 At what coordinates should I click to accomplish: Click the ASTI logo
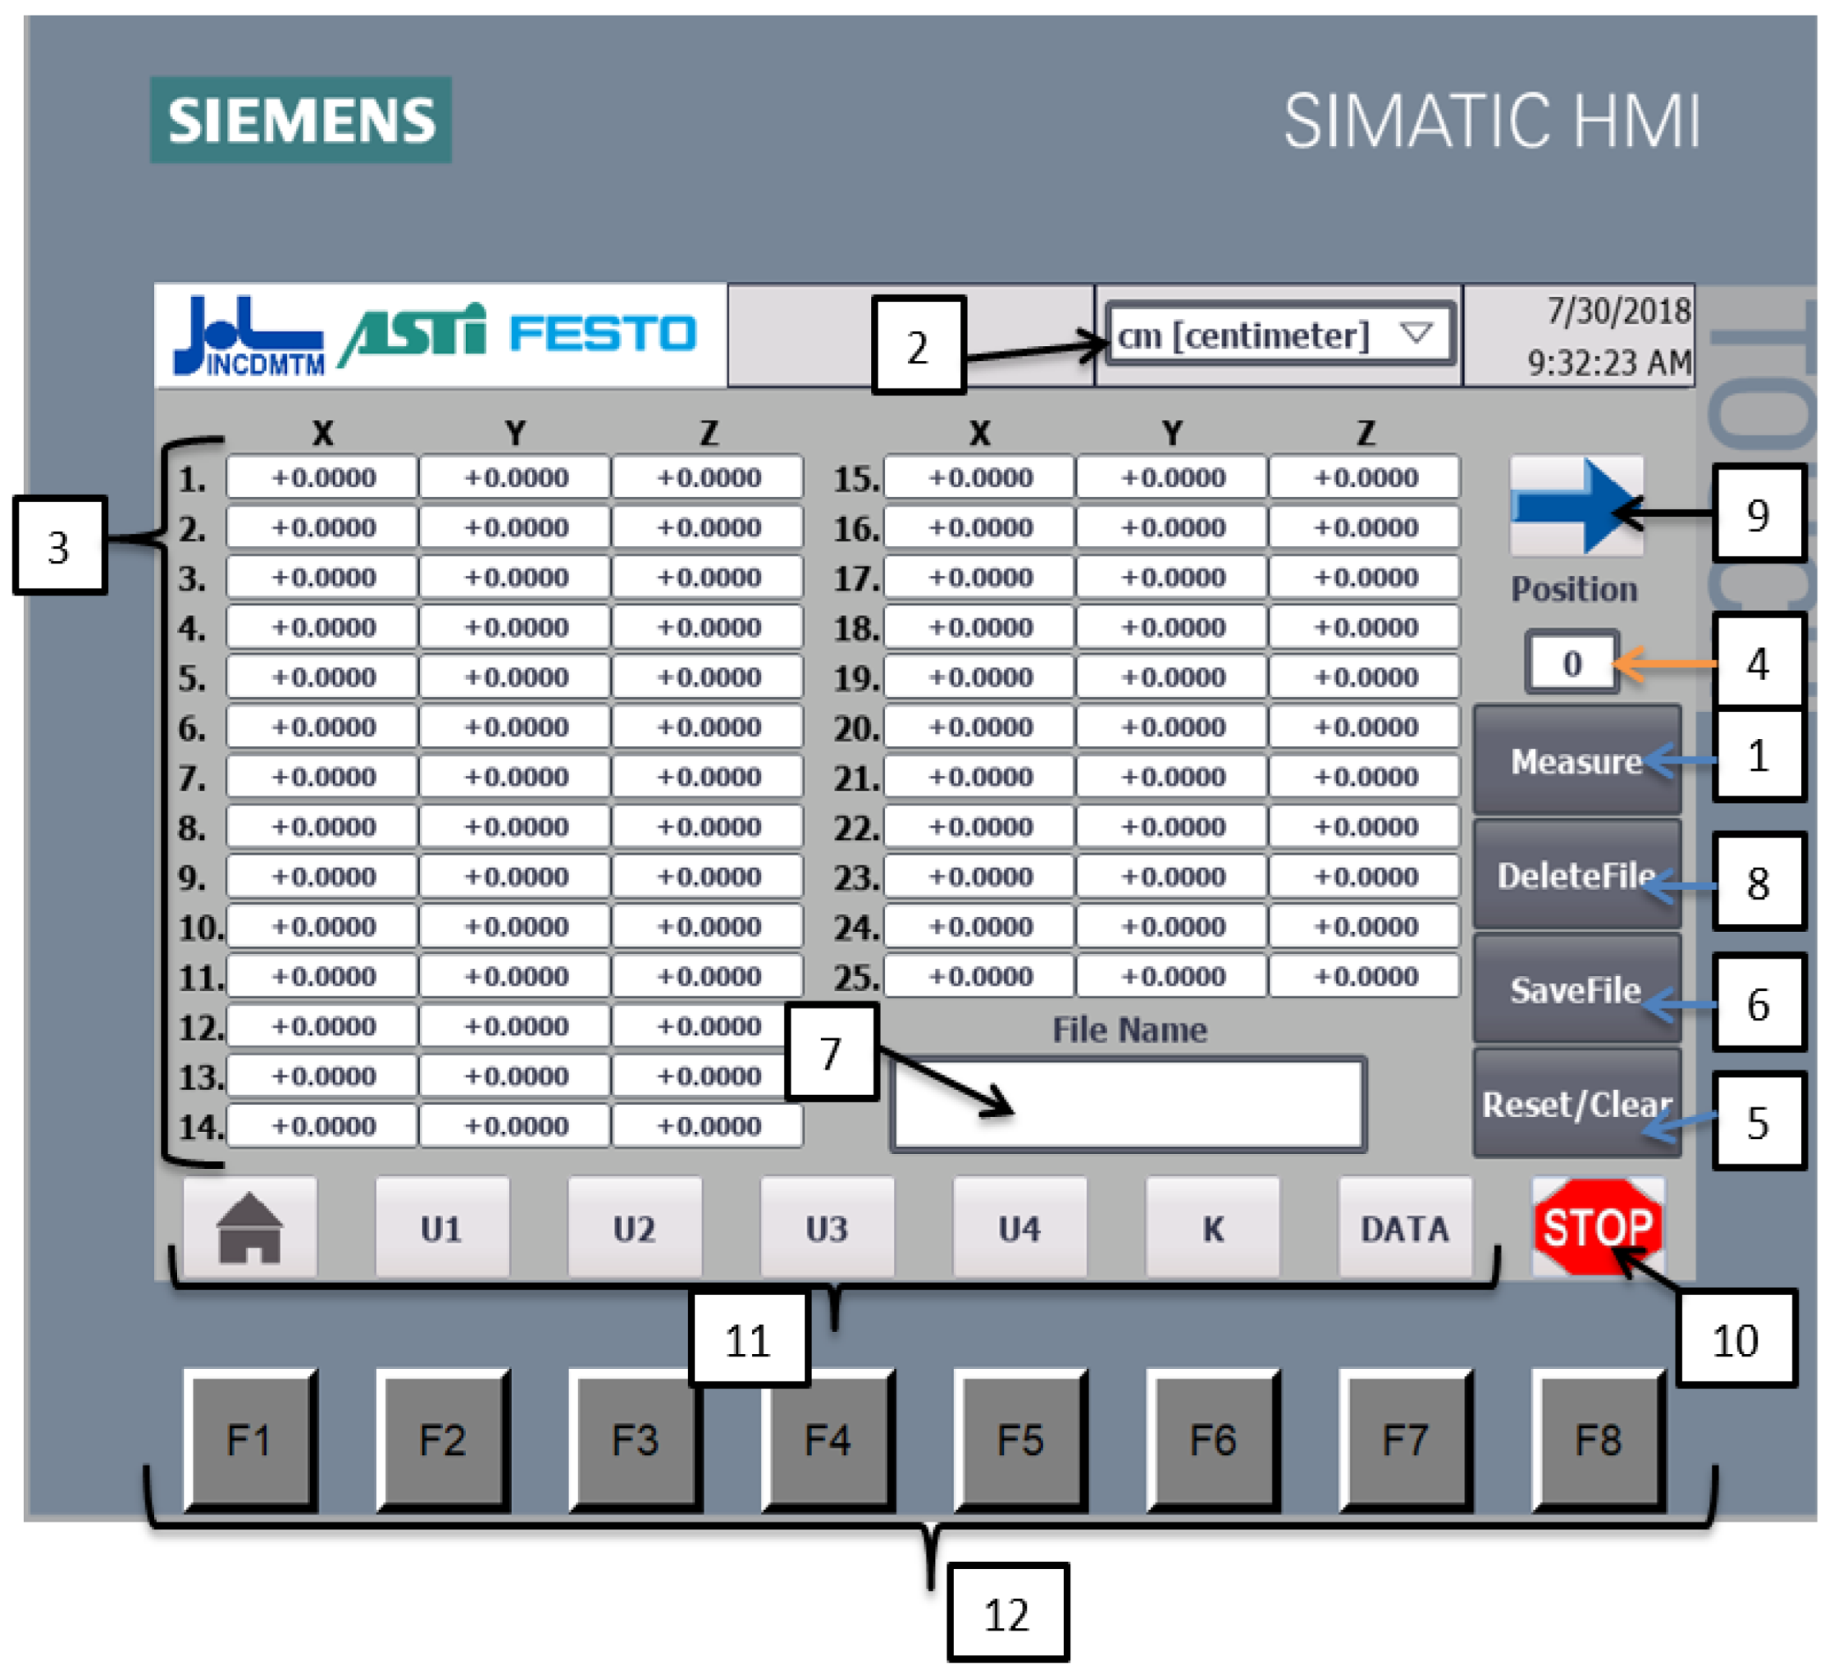(415, 334)
